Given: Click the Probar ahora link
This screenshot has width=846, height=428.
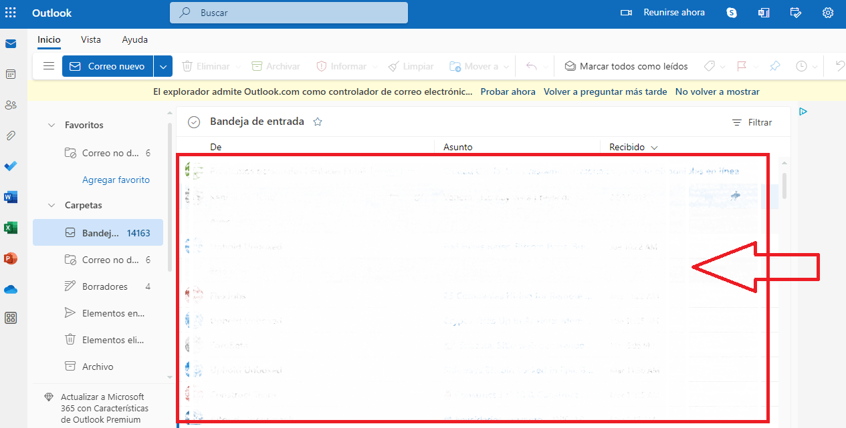Looking at the screenshot, I should pos(508,91).
